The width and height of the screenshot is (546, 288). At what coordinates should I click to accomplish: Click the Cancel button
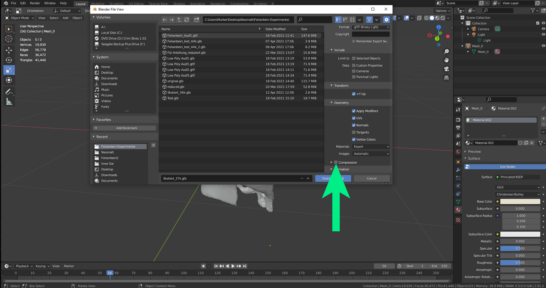[x=371, y=178]
